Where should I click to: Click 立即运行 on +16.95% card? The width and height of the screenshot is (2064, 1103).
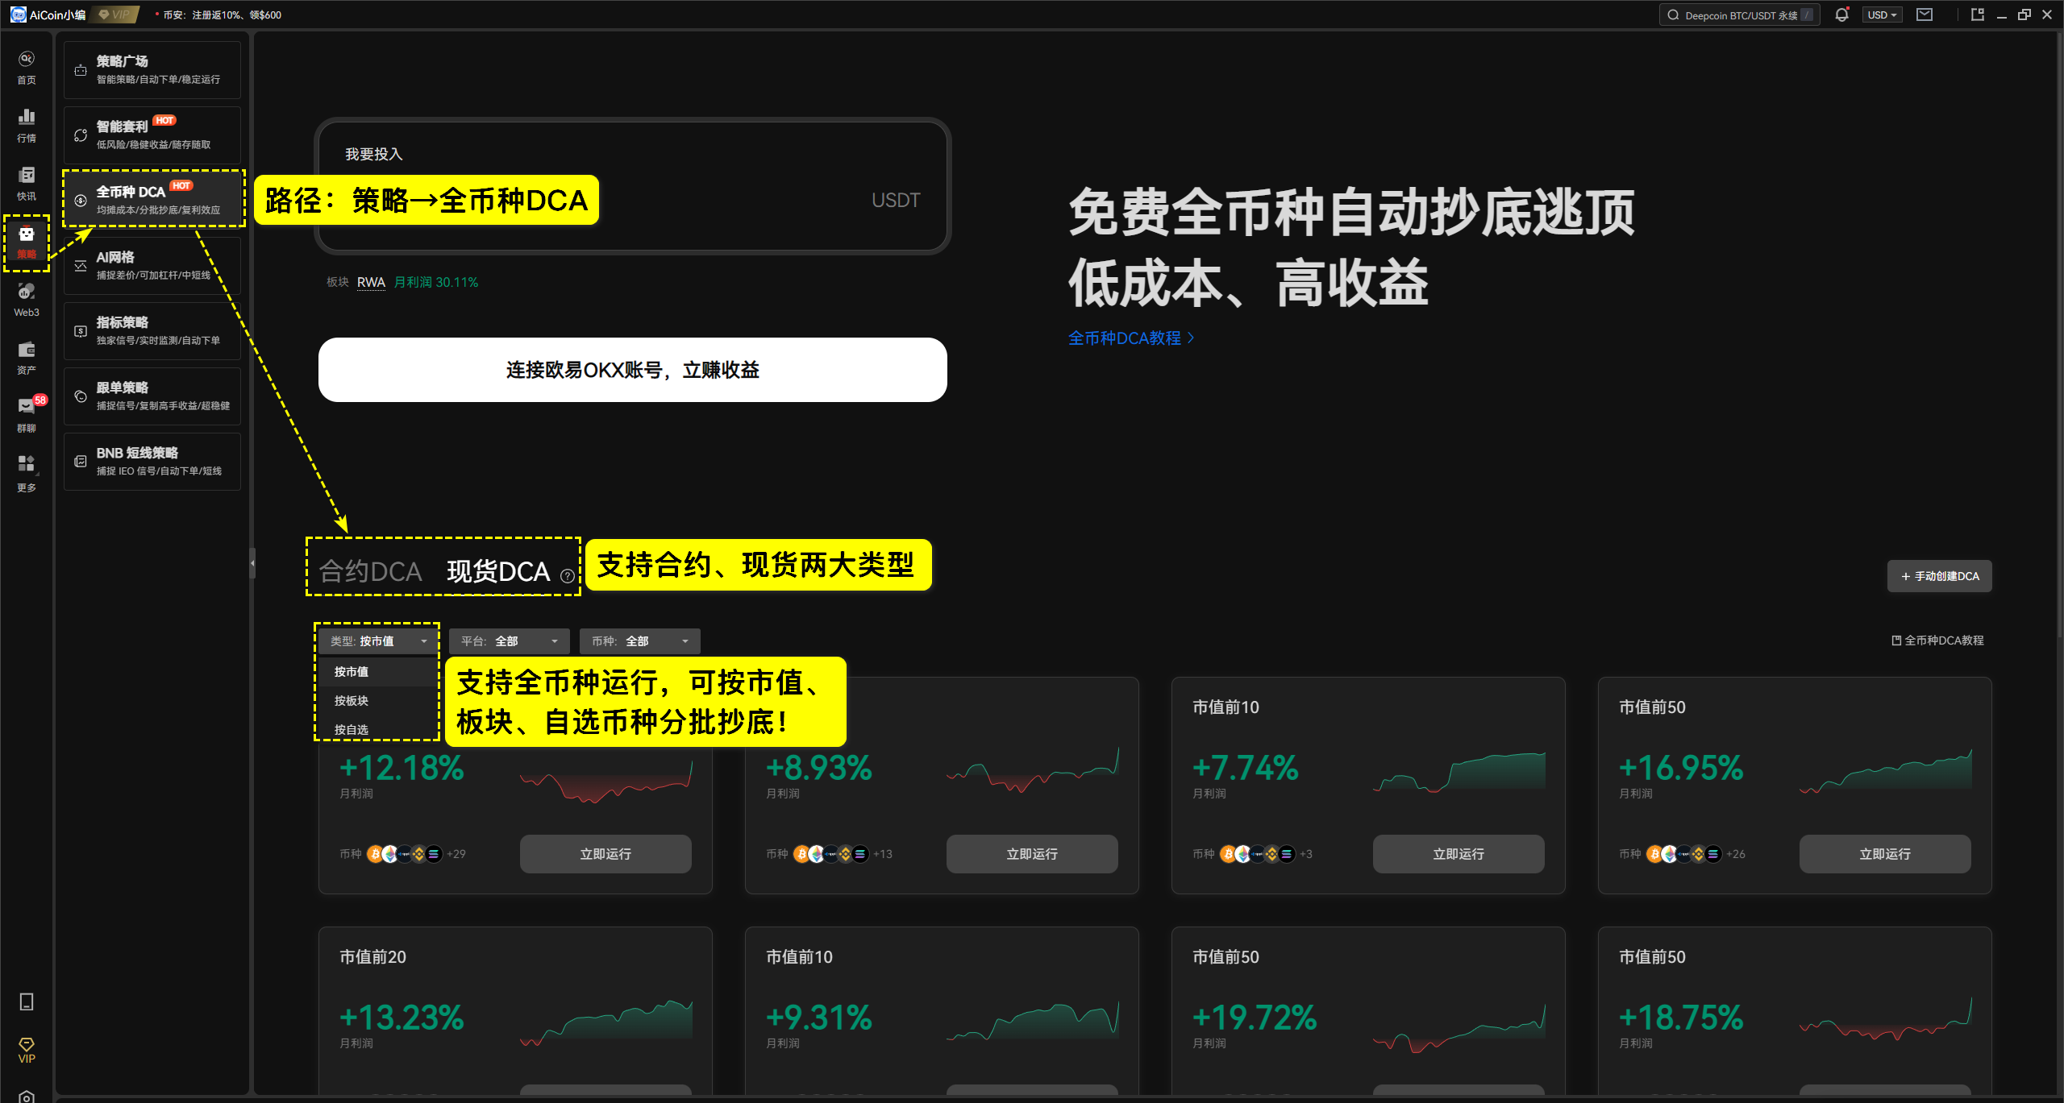pos(1885,854)
